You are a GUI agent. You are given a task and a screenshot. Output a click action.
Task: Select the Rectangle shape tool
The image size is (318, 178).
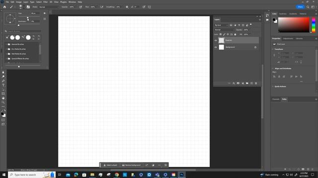tap(3, 93)
